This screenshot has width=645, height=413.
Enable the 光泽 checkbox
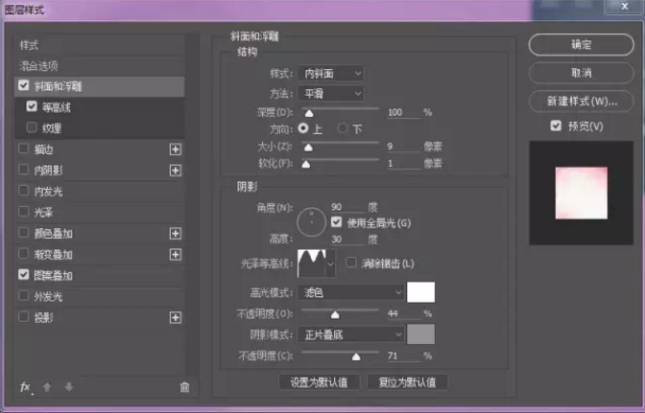(x=24, y=212)
